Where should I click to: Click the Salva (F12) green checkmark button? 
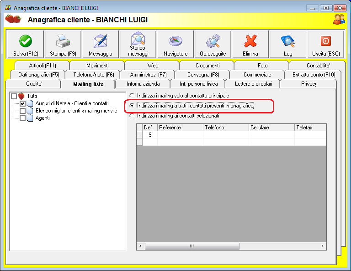(26, 44)
